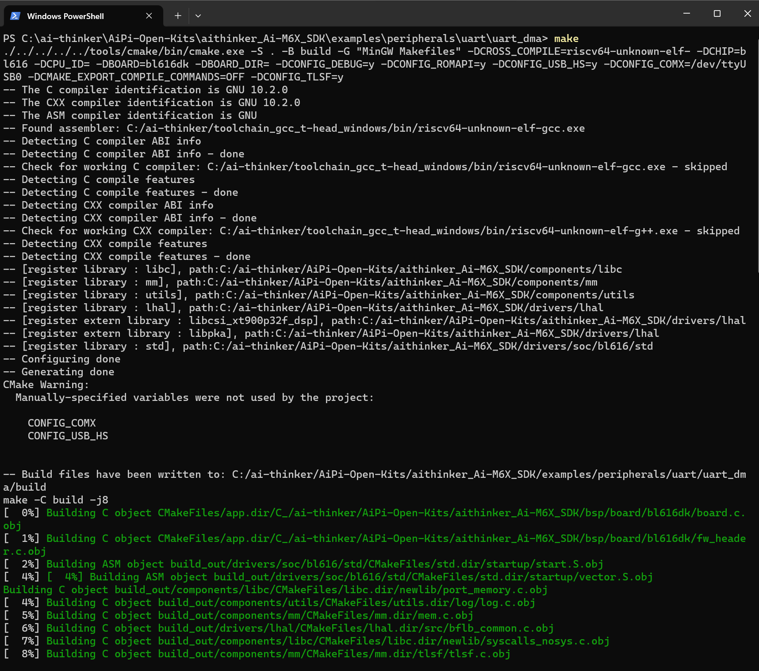Open the new tab profile dropdown

(198, 16)
